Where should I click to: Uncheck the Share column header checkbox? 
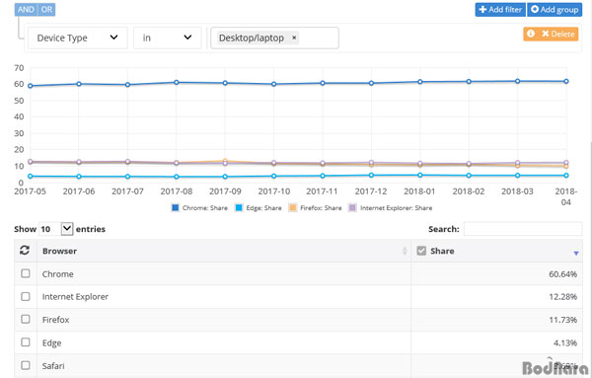pos(421,251)
